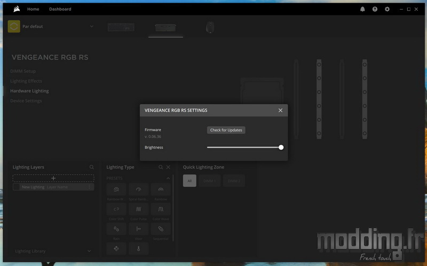The image size is (427, 266).
Task: Select the four-diamond lighting preset icon
Action: 116,248
